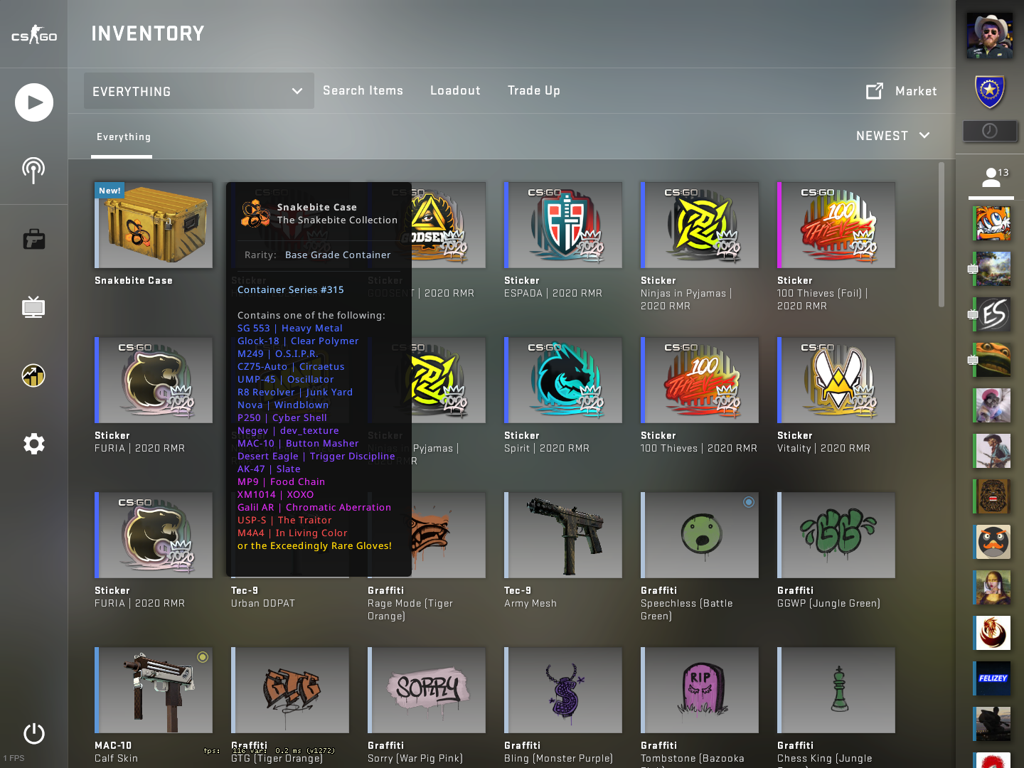This screenshot has height=768, width=1024.
Task: Open the Play menu button
Action: pos(34,102)
